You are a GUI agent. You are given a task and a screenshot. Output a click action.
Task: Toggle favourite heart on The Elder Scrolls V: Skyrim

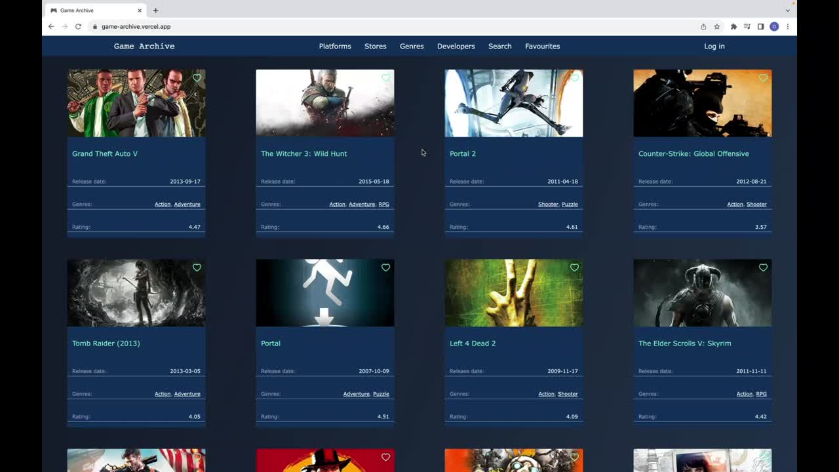pyautogui.click(x=763, y=267)
